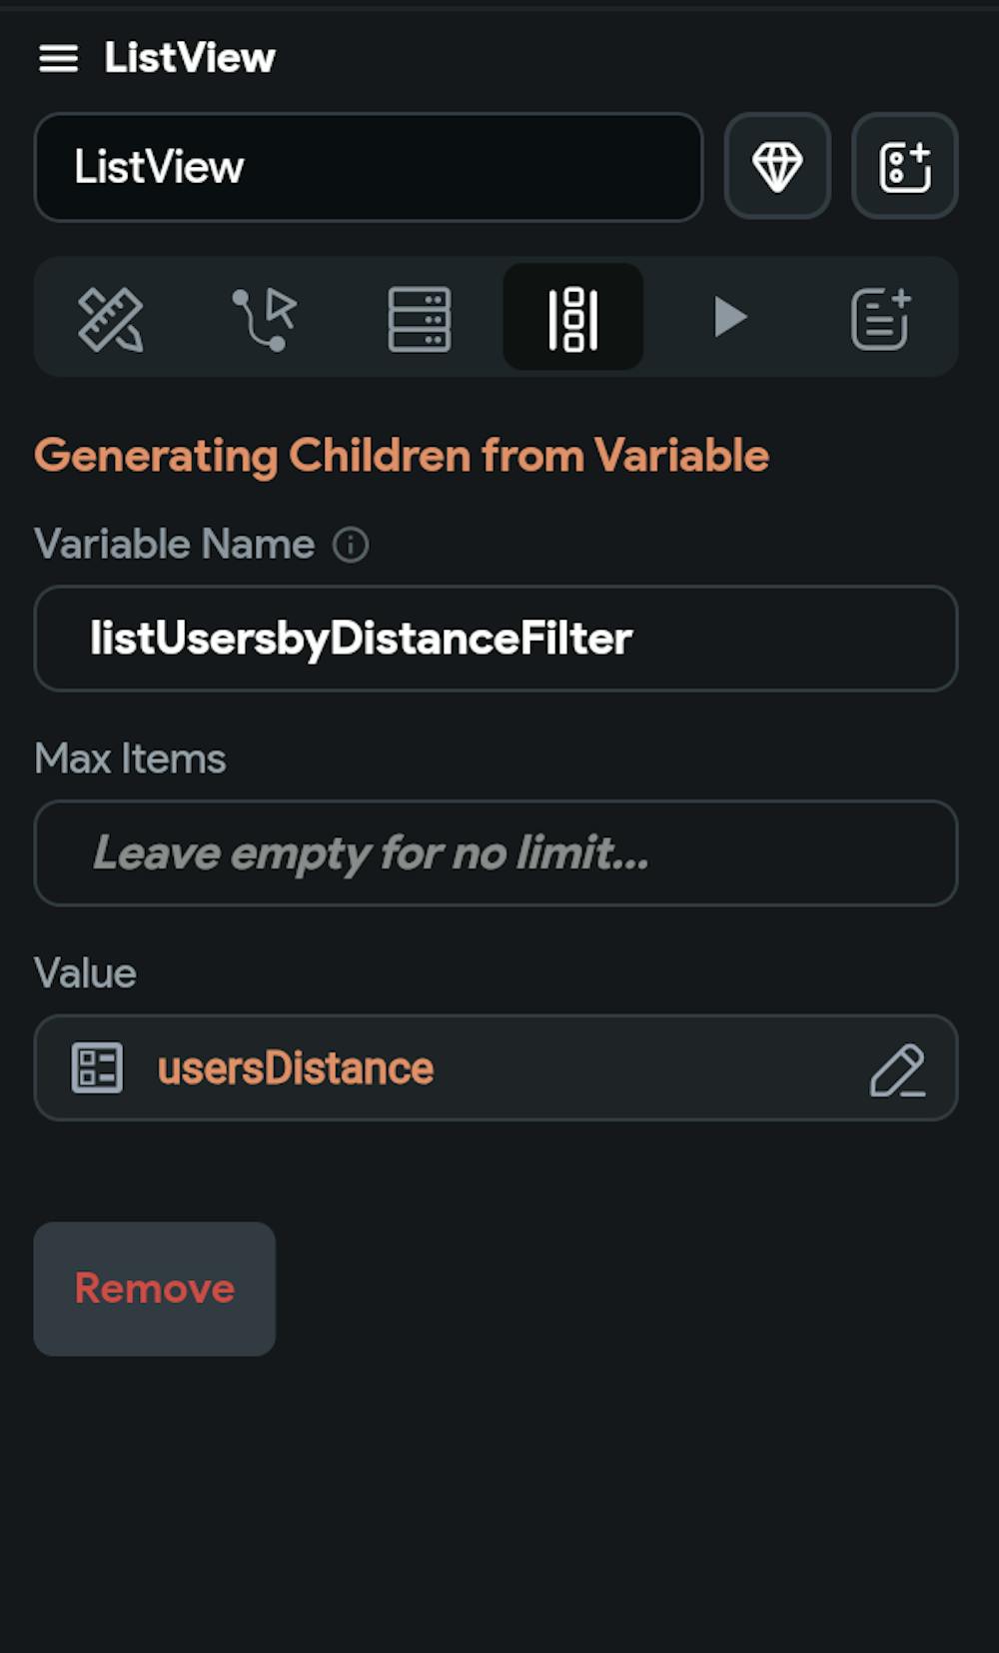
Task: Click the add component icon button
Action: tap(904, 166)
